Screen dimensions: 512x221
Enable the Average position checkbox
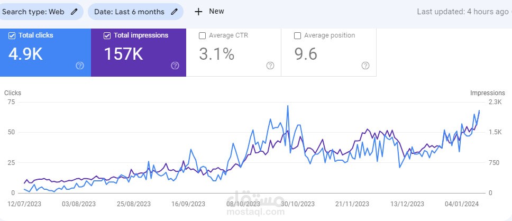(x=297, y=36)
